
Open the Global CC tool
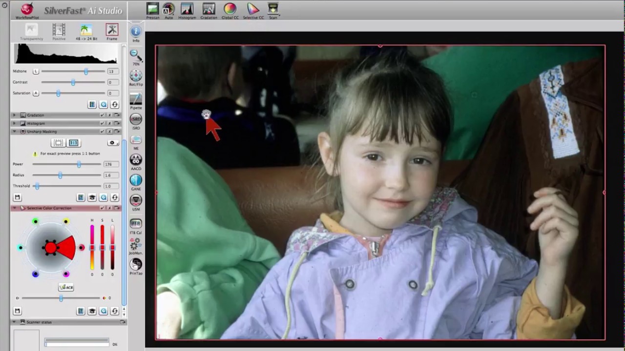pos(230,11)
